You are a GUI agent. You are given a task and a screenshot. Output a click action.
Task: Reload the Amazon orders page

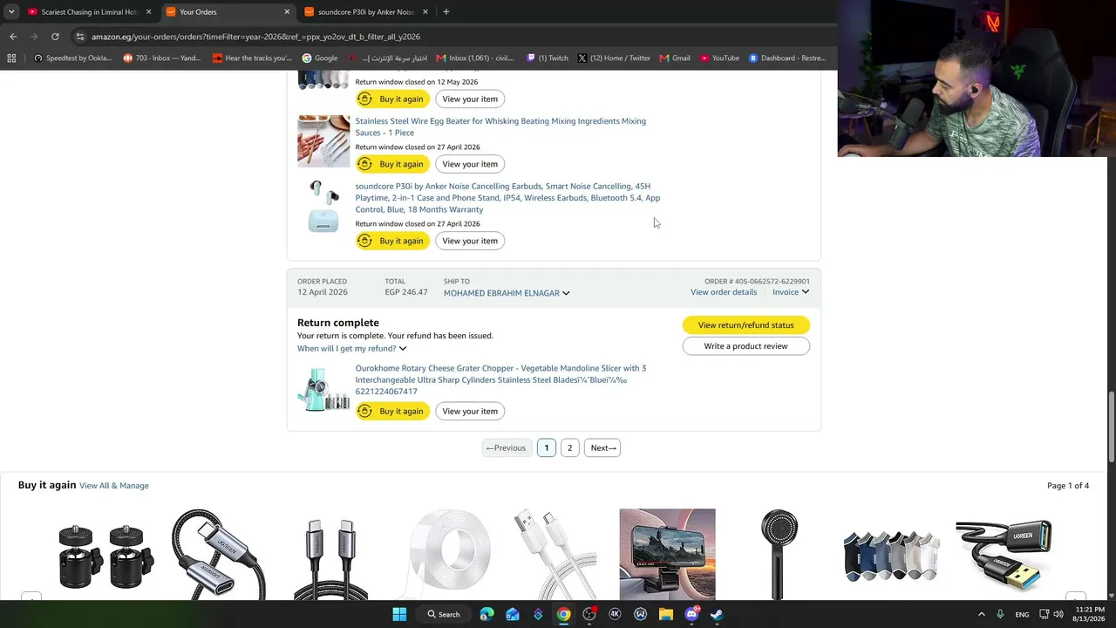[55, 37]
